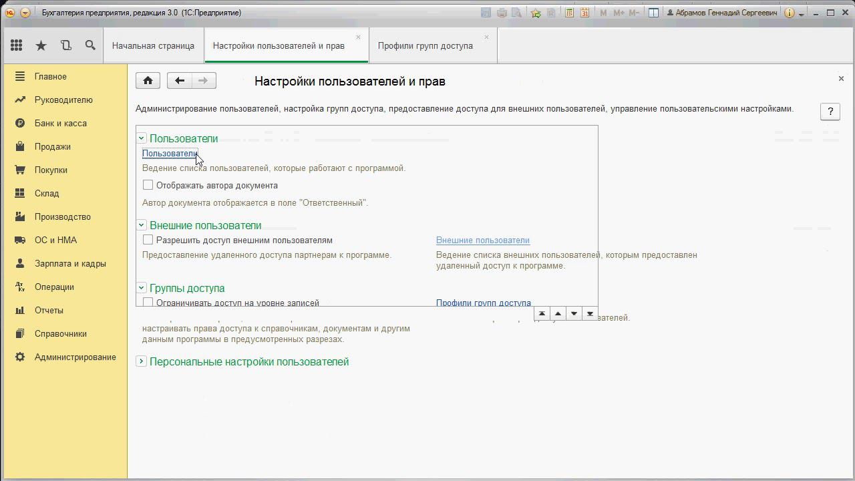Viewport: 855px width, 481px height.
Task: Open the Покупки section
Action: (51, 170)
